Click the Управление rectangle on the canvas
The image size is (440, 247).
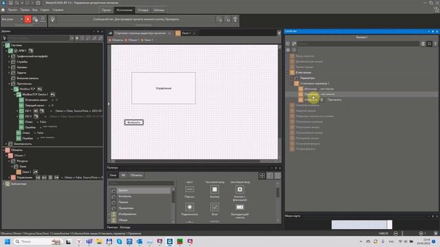point(164,89)
